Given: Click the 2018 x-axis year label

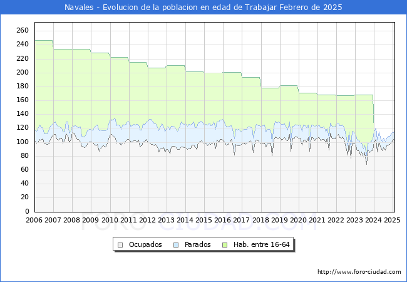Looking at the screenshot, I should [260, 220].
